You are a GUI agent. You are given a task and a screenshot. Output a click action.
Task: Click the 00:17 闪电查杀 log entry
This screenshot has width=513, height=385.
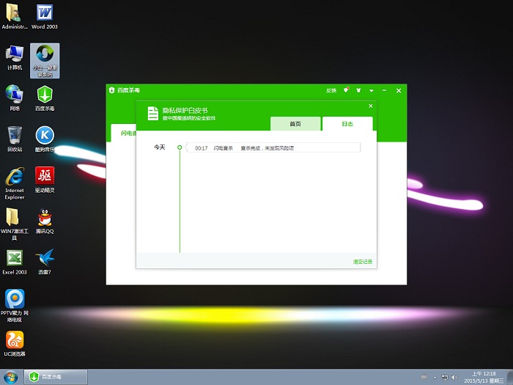pos(273,148)
